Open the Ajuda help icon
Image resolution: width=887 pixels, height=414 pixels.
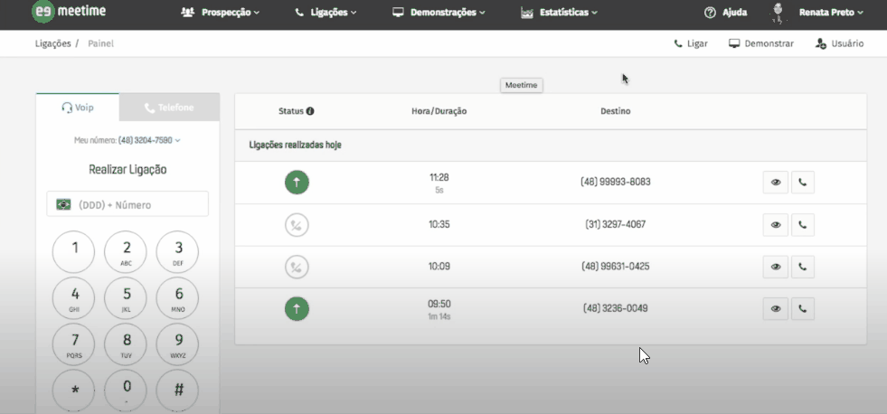tap(710, 13)
